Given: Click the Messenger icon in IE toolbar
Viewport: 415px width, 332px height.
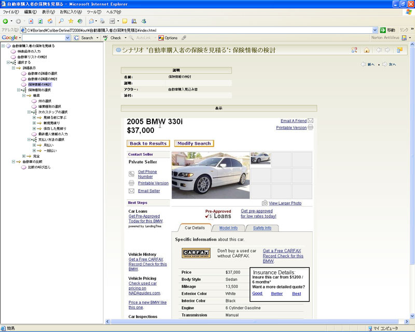Looking at the screenshot, I should tap(144, 21).
